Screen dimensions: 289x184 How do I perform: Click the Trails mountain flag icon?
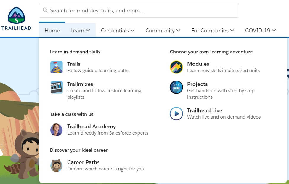click(56, 67)
